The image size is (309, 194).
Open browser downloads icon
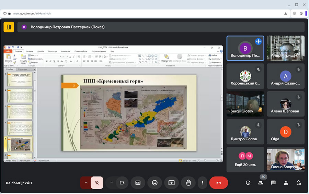click(x=286, y=13)
